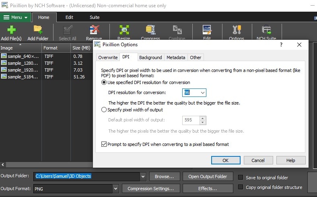Click the Pixillion app icon in title bar
317x197 pixels.
(5, 5)
